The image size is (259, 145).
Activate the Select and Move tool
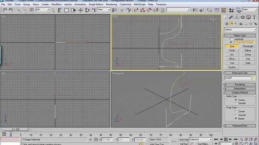pyautogui.click(x=81, y=10)
